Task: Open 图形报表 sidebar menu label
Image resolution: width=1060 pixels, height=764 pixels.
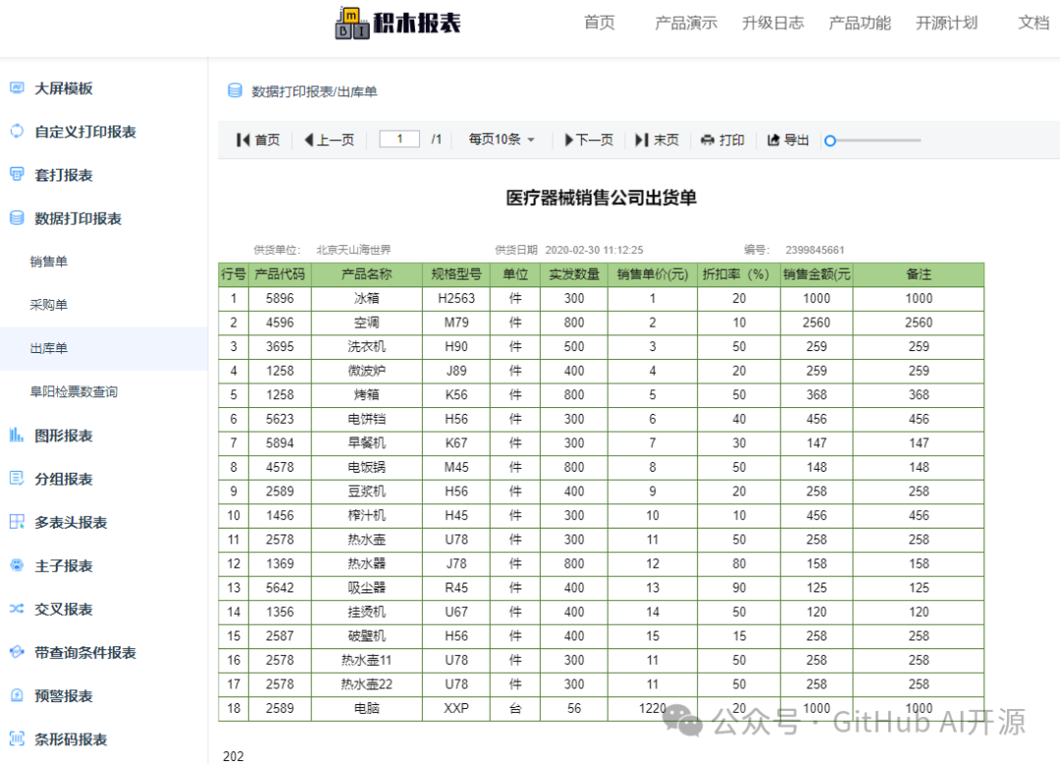Action: [x=64, y=435]
